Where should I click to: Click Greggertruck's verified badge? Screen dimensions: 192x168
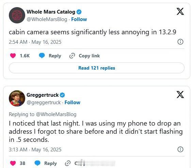click(x=62, y=95)
